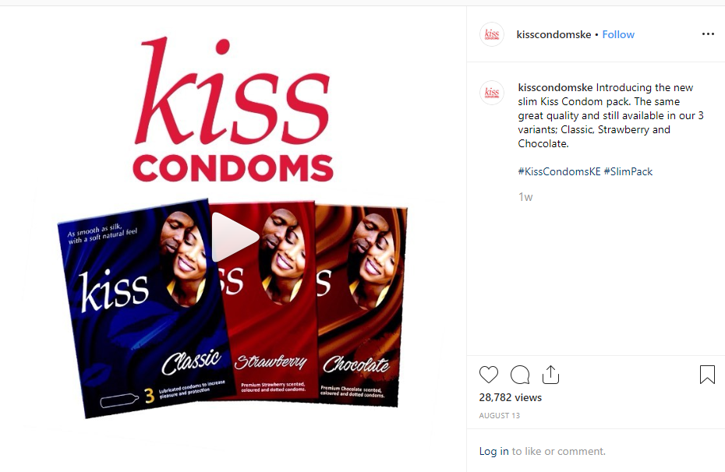Select the Log in link
Image resolution: width=725 pixels, height=472 pixels.
click(493, 451)
